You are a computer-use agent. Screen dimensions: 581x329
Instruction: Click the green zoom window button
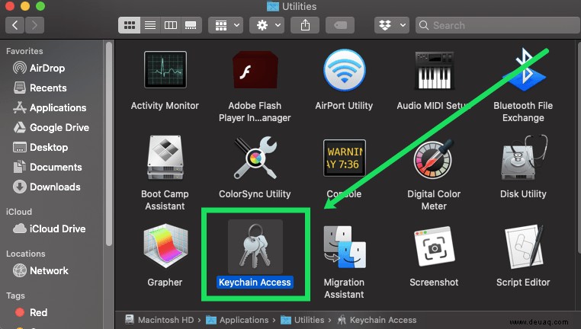tap(40, 6)
